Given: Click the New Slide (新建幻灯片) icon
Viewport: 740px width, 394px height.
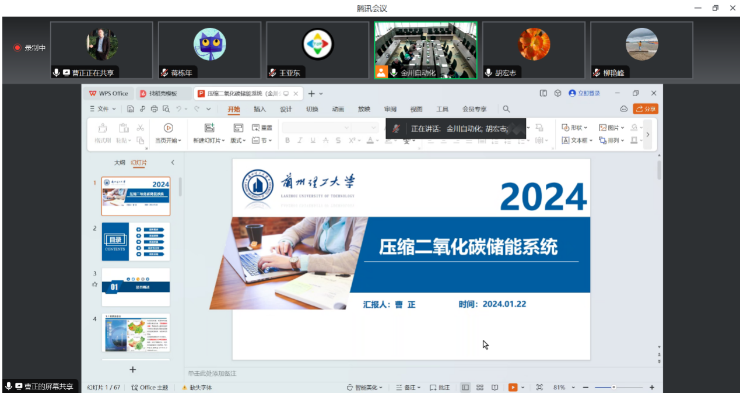Looking at the screenshot, I should (x=209, y=128).
